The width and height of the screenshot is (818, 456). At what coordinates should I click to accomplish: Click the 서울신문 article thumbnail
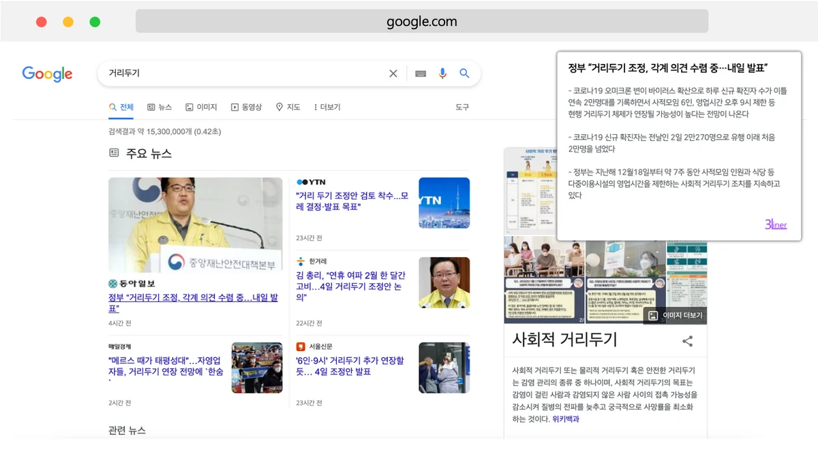tap(444, 368)
